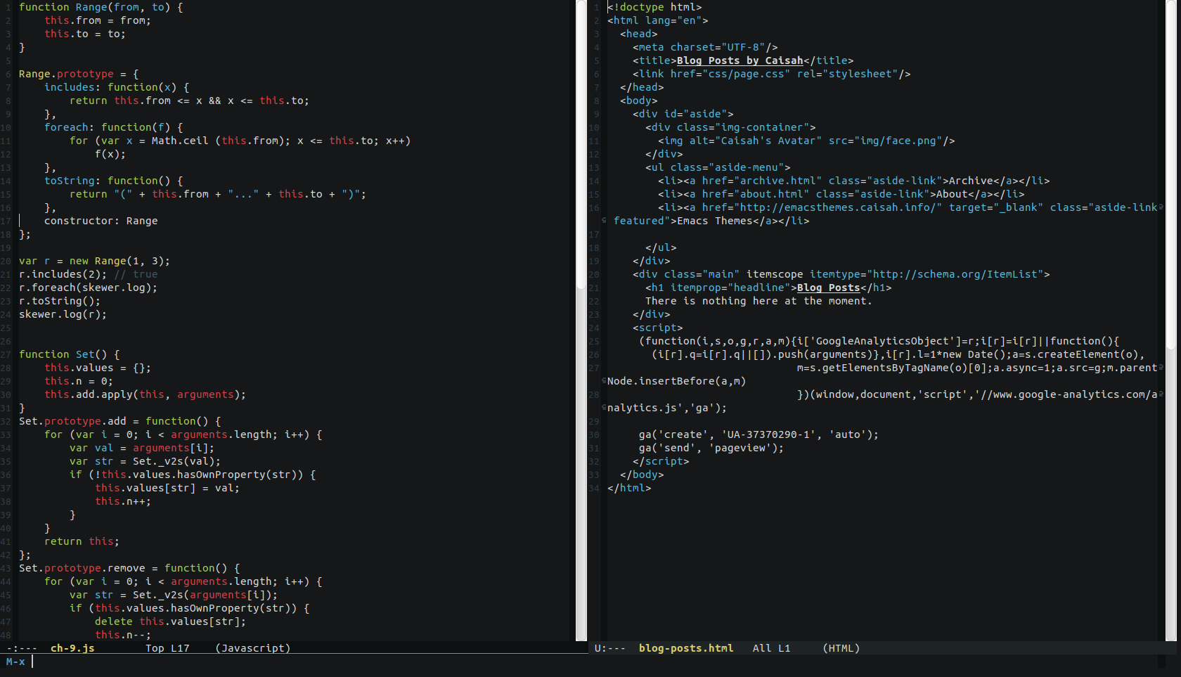The width and height of the screenshot is (1181, 677).
Task: Click 'Set.prototype.remove = function()' line
Action: pos(129,568)
